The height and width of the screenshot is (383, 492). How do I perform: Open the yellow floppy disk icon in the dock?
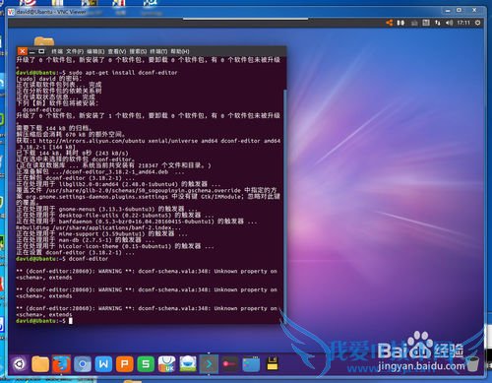click(273, 363)
